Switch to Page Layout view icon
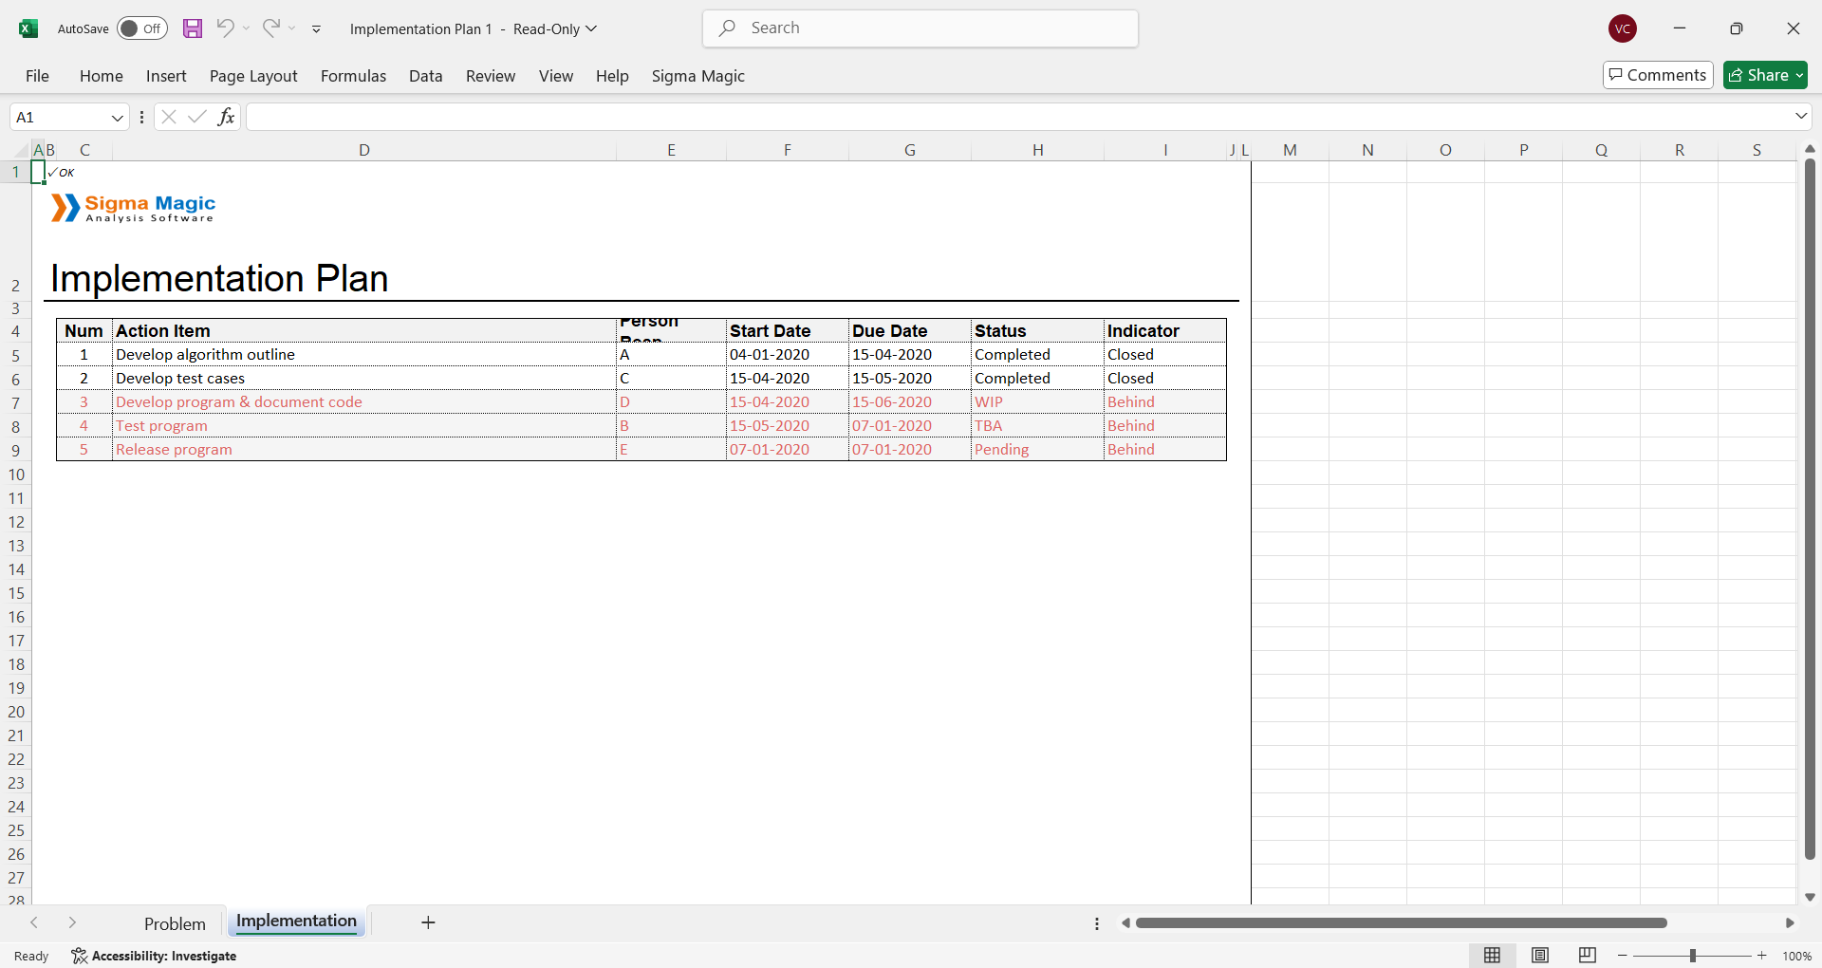 [x=1540, y=956]
